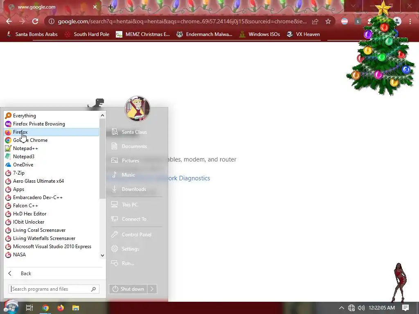Image resolution: width=419 pixels, height=314 pixels.
Task: Open Firefox in the start menu list
Action: pyautogui.click(x=51, y=132)
